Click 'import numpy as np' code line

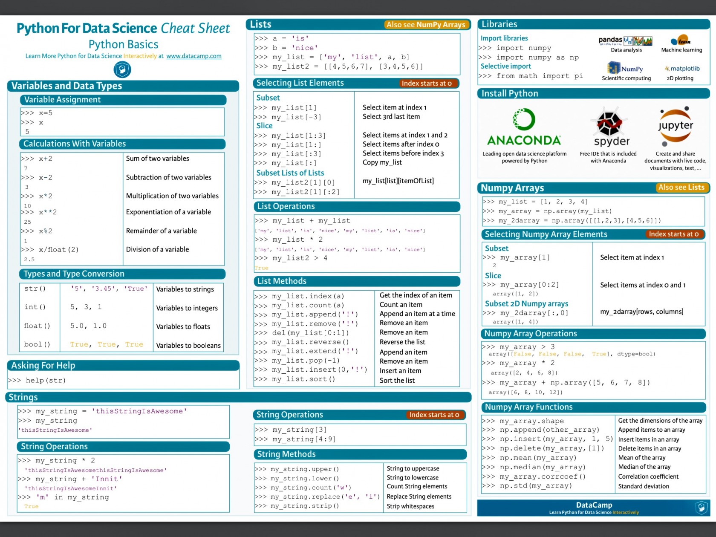[528, 58]
